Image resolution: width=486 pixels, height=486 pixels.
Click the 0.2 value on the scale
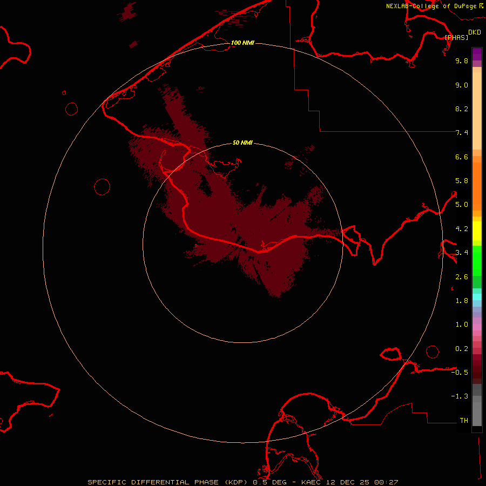point(462,349)
